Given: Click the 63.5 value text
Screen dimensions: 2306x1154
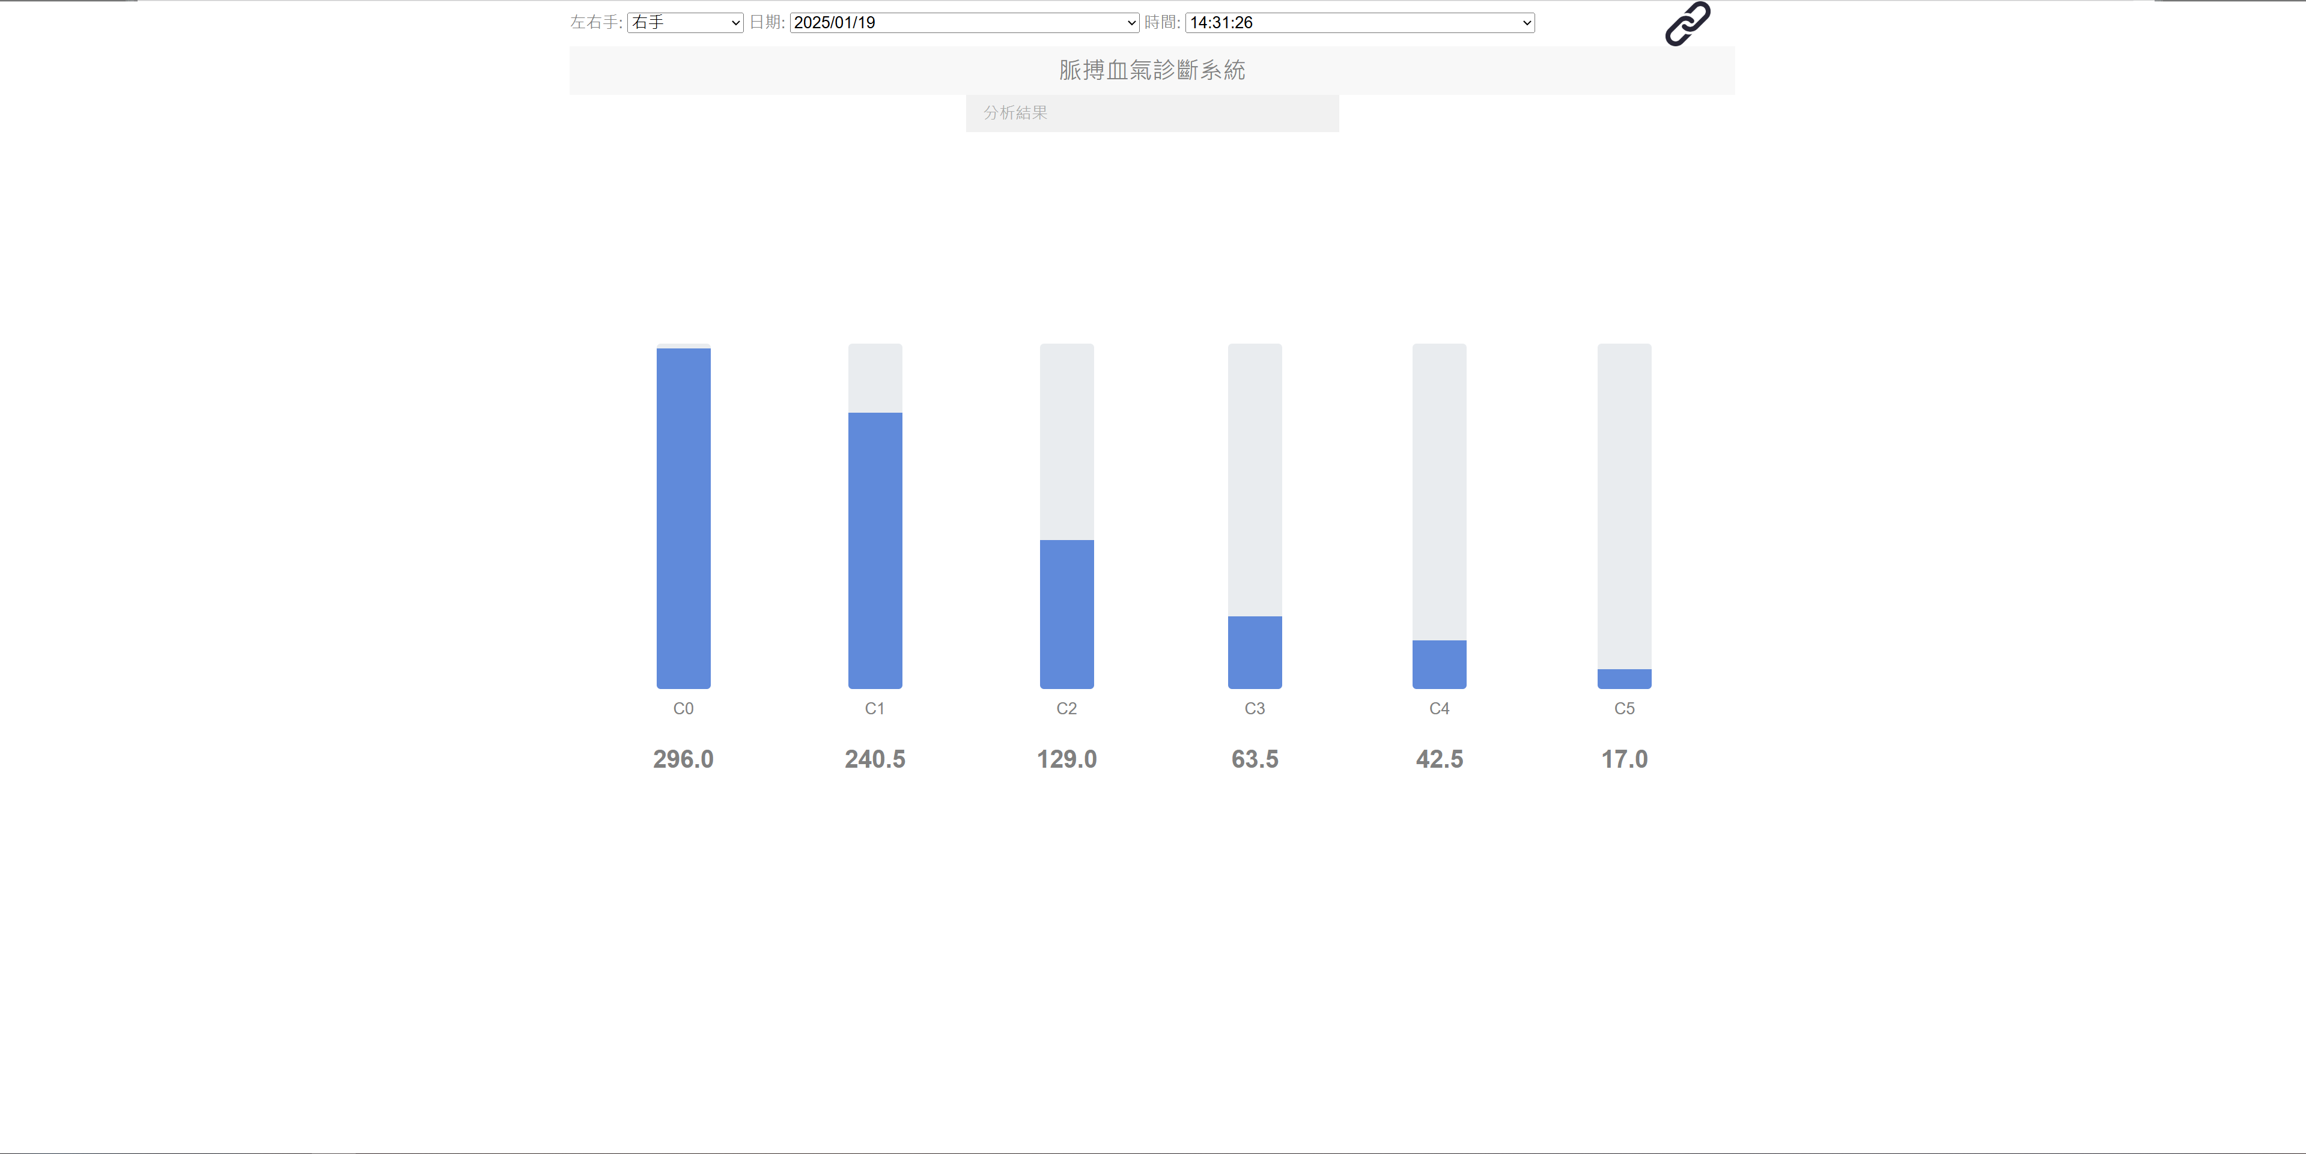Looking at the screenshot, I should 1254,759.
